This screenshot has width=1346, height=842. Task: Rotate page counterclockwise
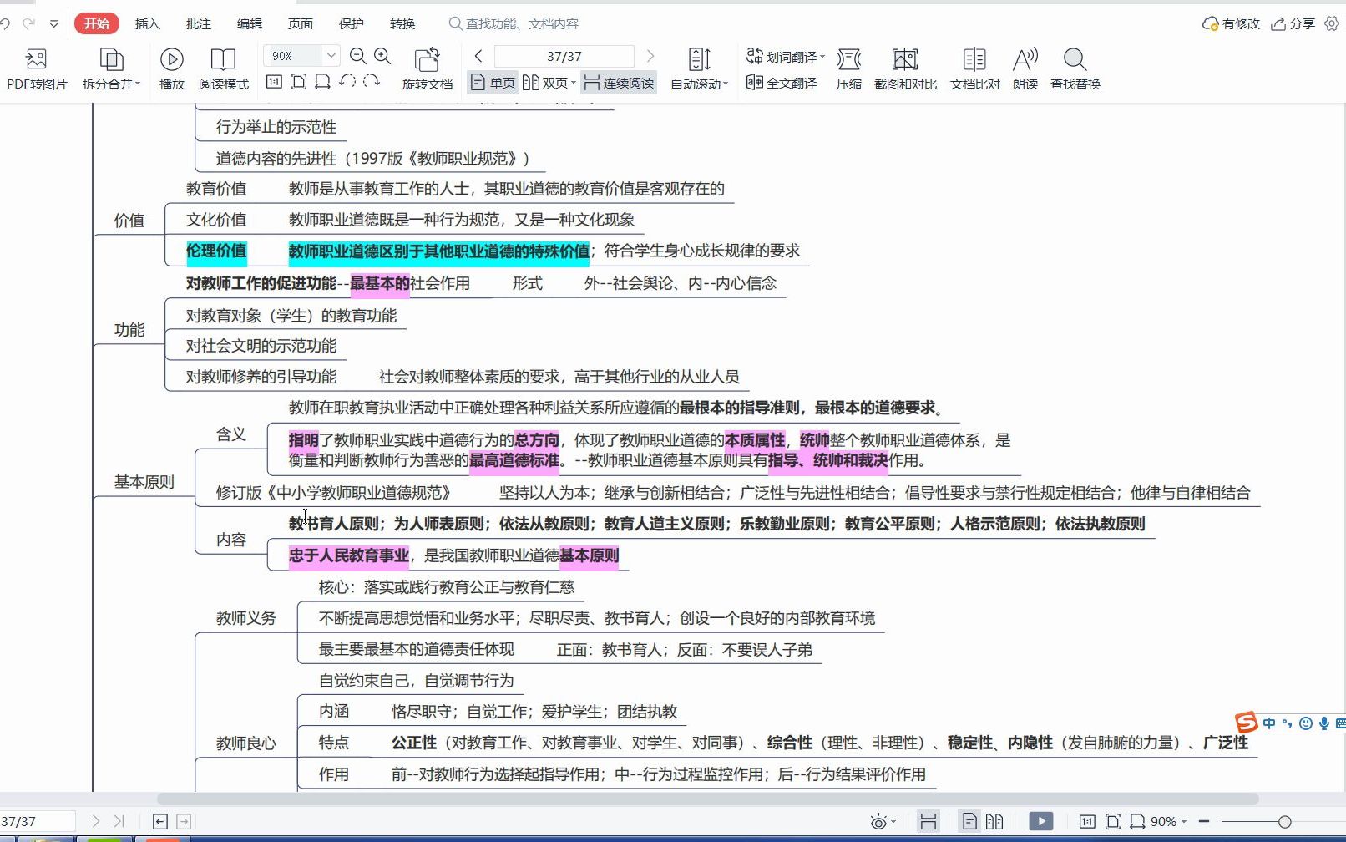pyautogui.click(x=347, y=82)
